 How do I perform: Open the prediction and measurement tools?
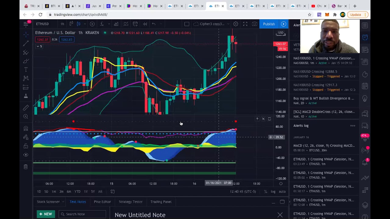pos(26,87)
